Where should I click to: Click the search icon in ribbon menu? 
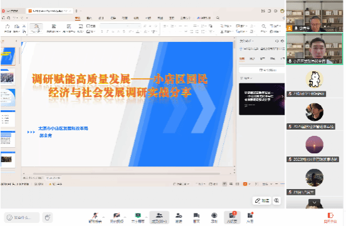point(218,18)
